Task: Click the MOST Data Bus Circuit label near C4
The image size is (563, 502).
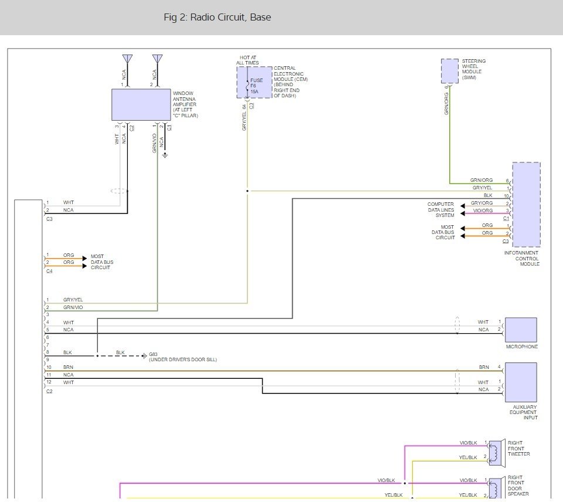Action: point(100,262)
